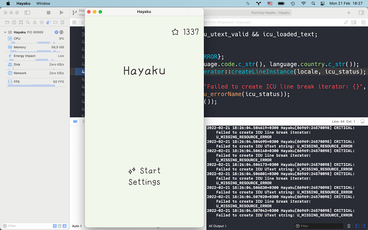Select the Debug navigator spray icon
368x230 pixels.
pos(49,22)
